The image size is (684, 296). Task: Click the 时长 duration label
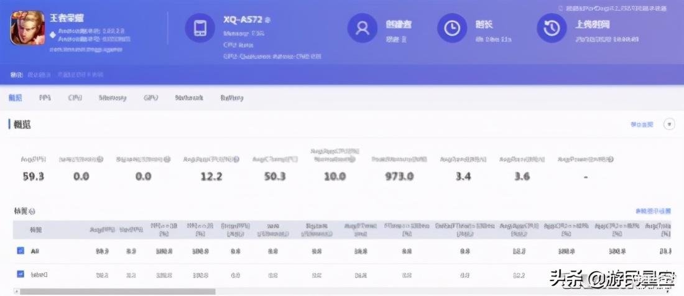pyautogui.click(x=484, y=24)
